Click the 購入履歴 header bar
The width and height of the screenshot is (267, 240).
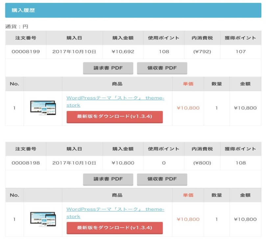pos(133,10)
